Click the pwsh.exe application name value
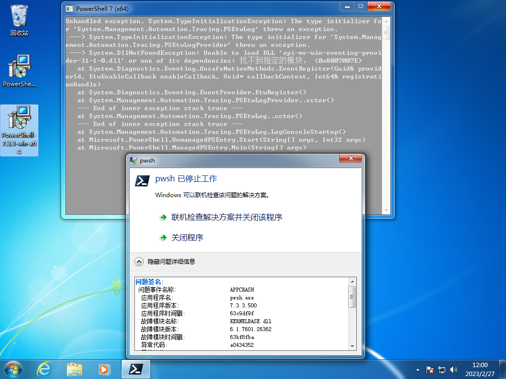Screen dimensions: 506x379 pyautogui.click(x=242, y=297)
